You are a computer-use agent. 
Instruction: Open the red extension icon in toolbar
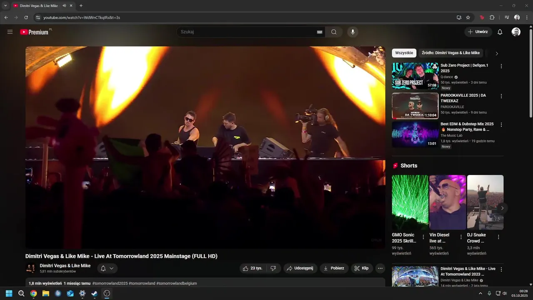click(482, 17)
